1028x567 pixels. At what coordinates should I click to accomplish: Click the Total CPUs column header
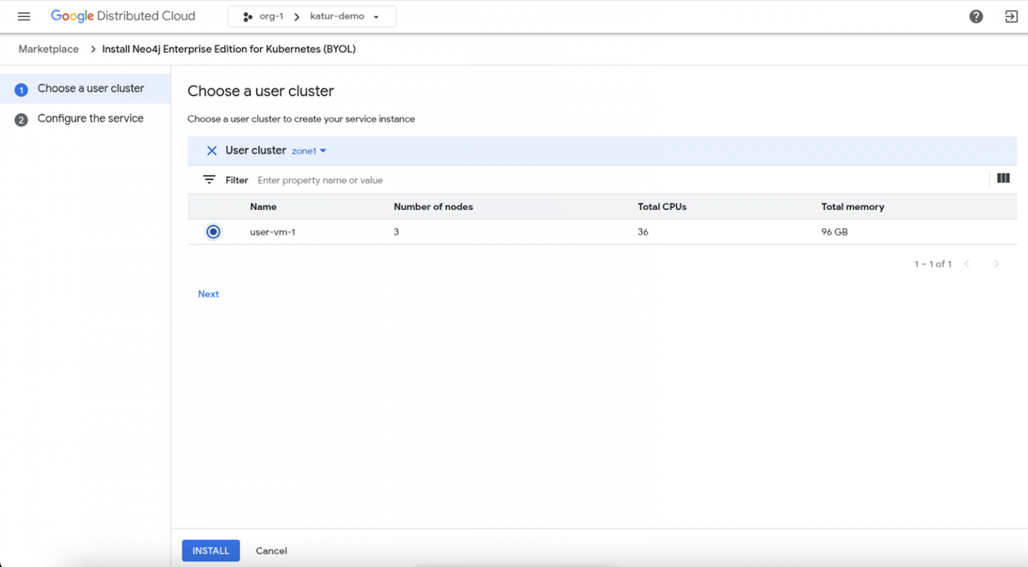tap(662, 207)
